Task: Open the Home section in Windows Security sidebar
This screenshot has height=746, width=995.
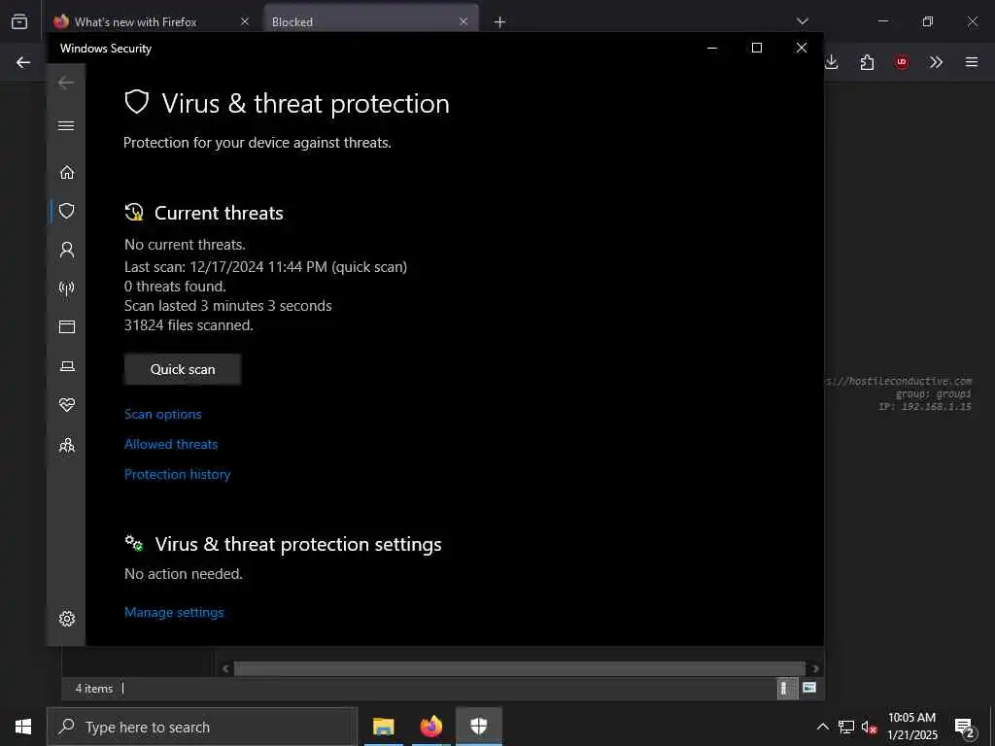Action: pos(67,173)
